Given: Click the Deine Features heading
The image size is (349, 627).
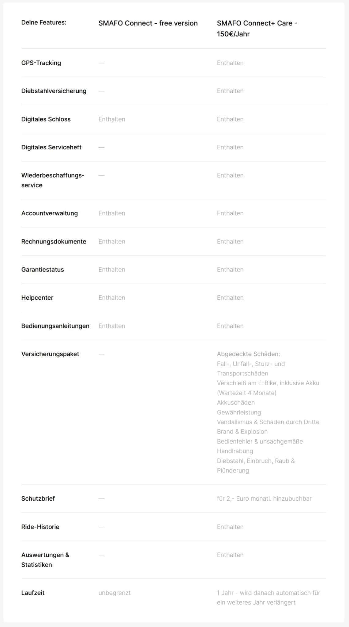Looking at the screenshot, I should (44, 22).
